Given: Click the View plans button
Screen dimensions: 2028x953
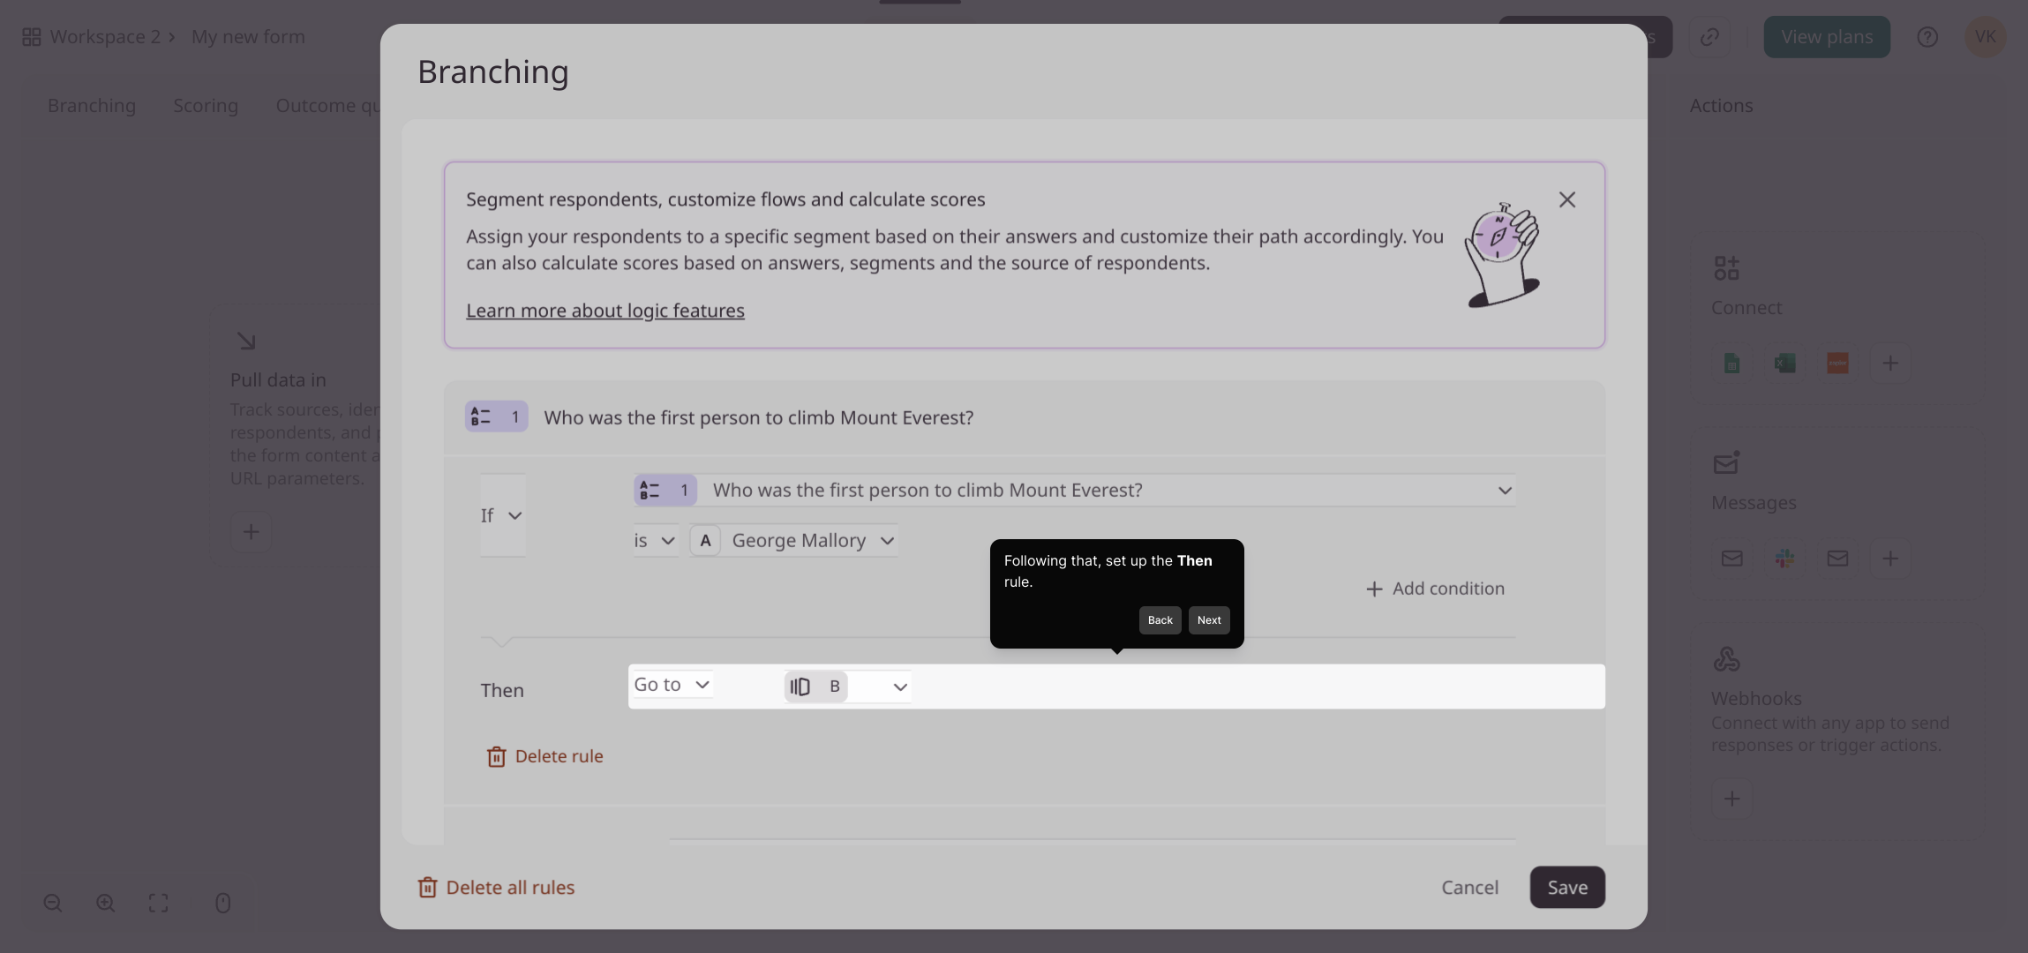Looking at the screenshot, I should [x=1827, y=37].
